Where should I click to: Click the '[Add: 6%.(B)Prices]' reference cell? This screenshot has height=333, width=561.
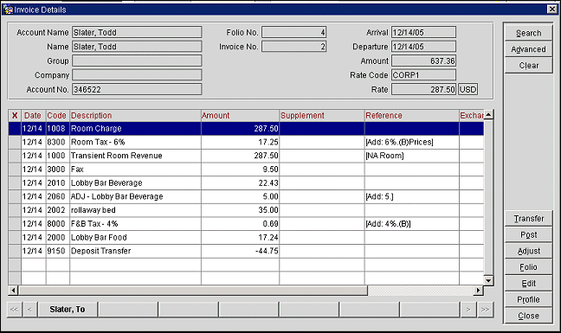(412, 142)
